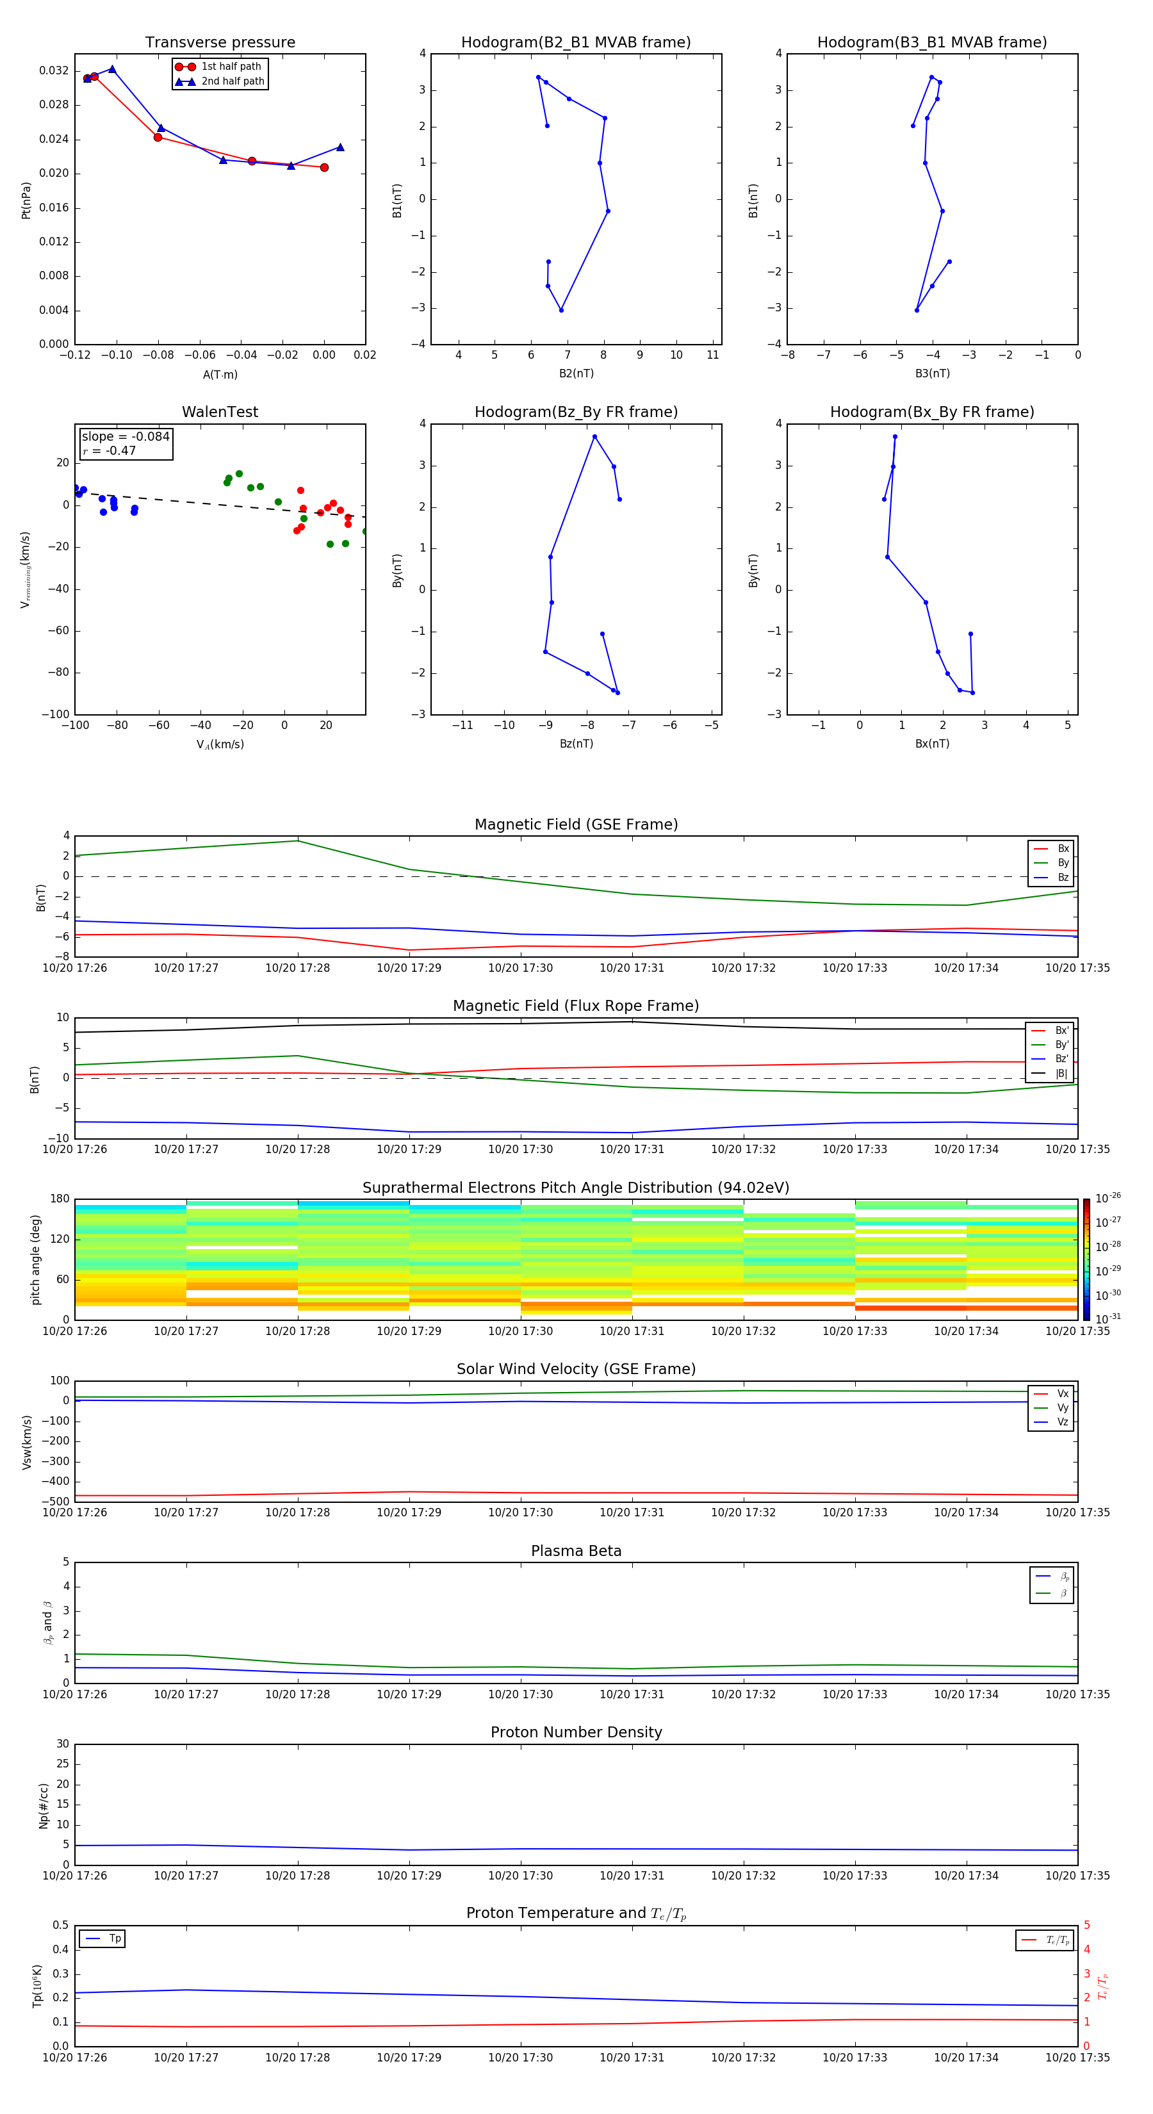Image resolution: width=1153 pixels, height=2114 pixels.
Task: Click the "Hodogram(Bz_By FR frame)" title
Action: pyautogui.click(x=576, y=412)
